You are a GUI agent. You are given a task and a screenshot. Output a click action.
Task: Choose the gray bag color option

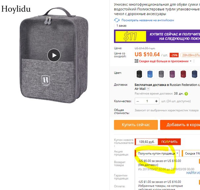pyautogui.click(x=161, y=74)
